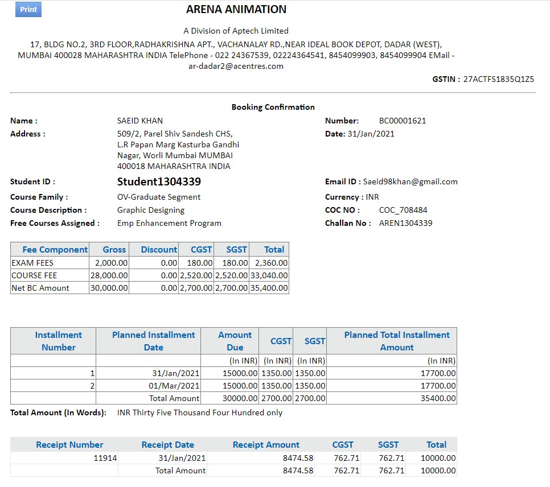Click 'A Division of Aptech Limited' subtitle

(236, 31)
